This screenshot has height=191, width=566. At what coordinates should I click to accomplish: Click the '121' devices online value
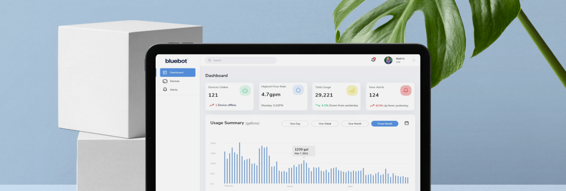coord(213,95)
